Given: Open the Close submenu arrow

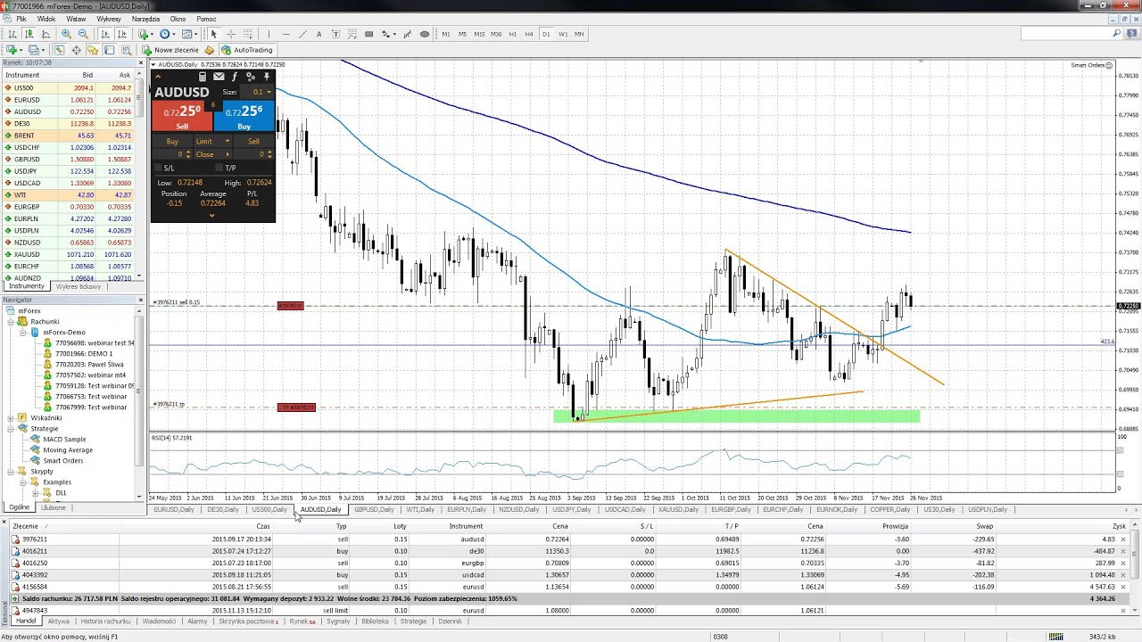Looking at the screenshot, I should pyautogui.click(x=227, y=154).
